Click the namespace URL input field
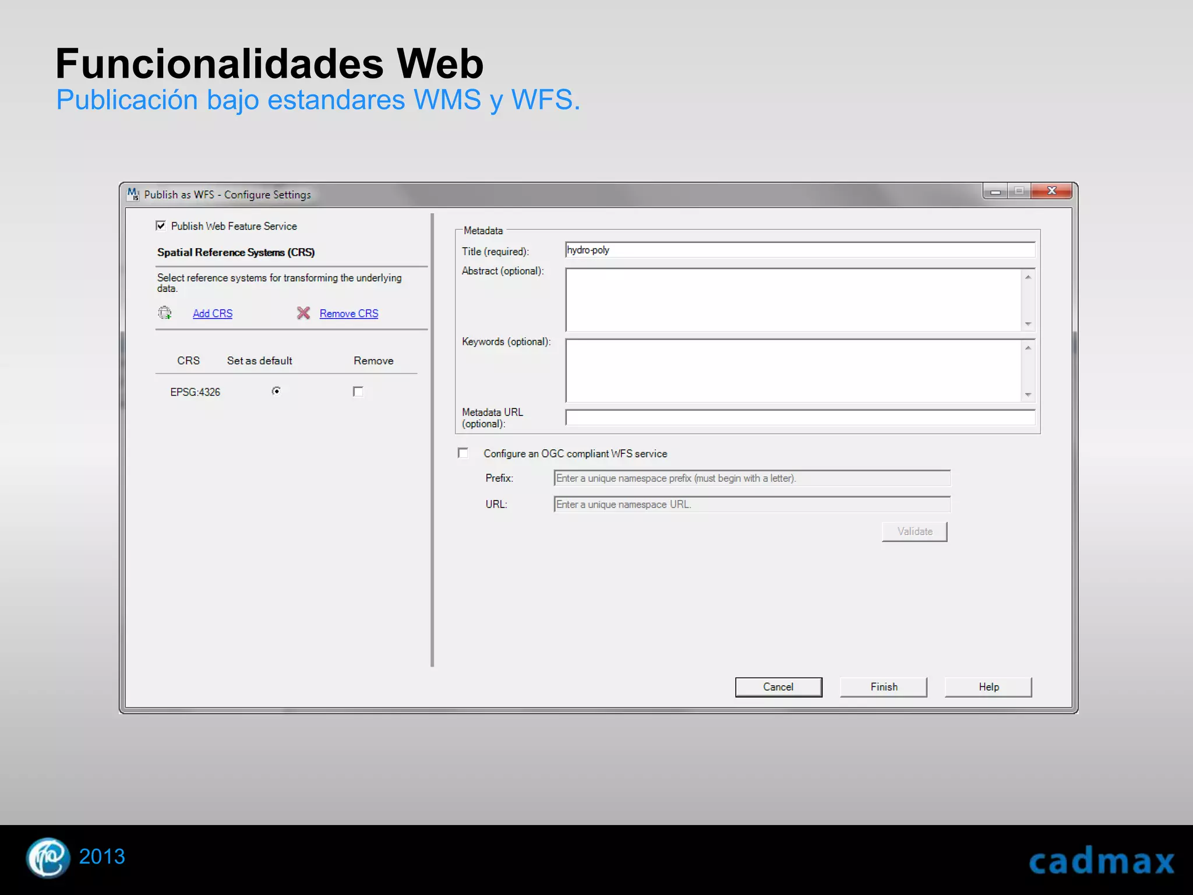The image size is (1193, 895). [752, 505]
